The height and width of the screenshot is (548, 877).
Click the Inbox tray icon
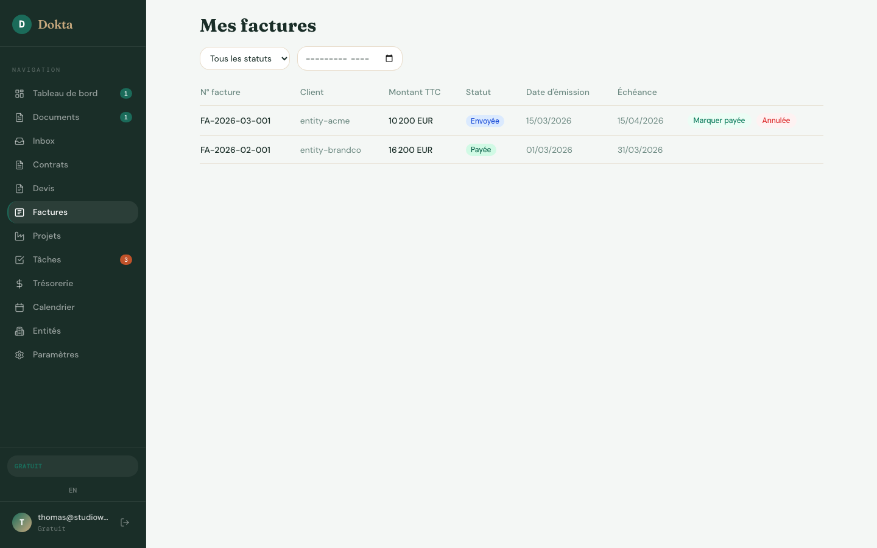point(19,141)
